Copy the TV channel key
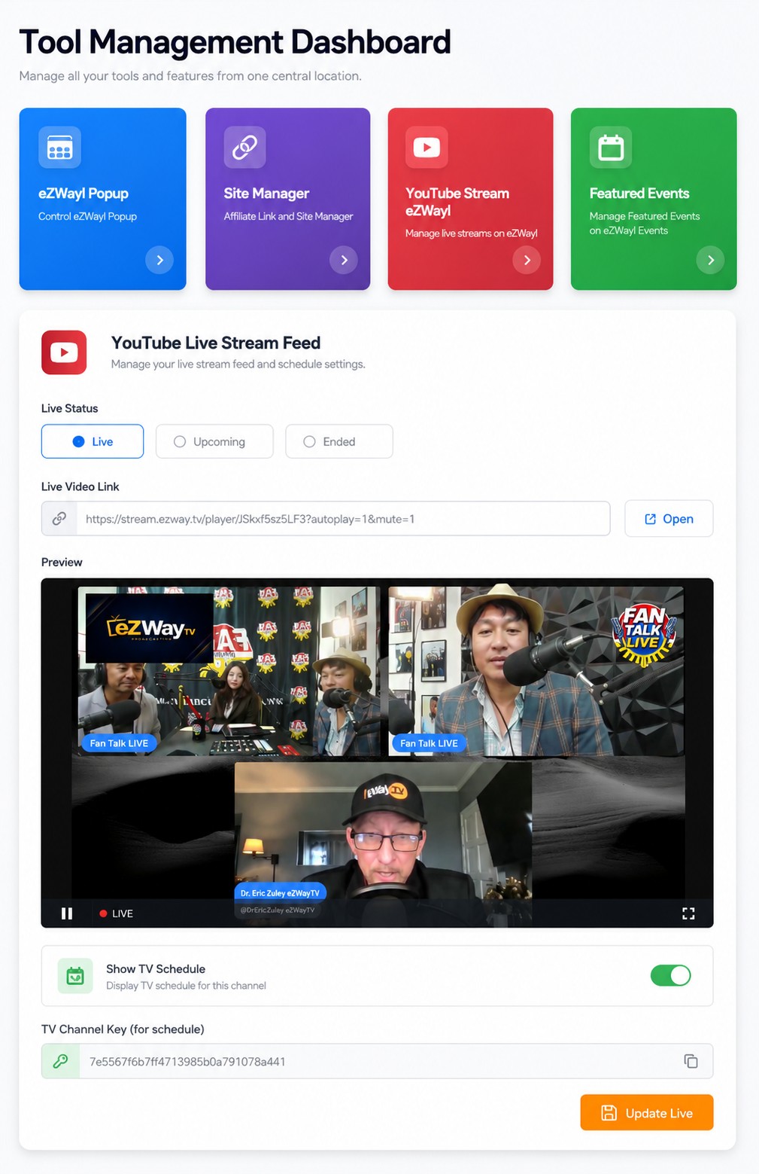 click(691, 1061)
